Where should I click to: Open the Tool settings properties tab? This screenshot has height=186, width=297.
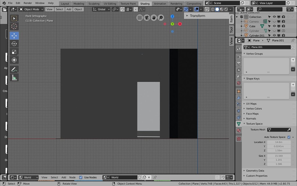pyautogui.click(x=239, y=49)
